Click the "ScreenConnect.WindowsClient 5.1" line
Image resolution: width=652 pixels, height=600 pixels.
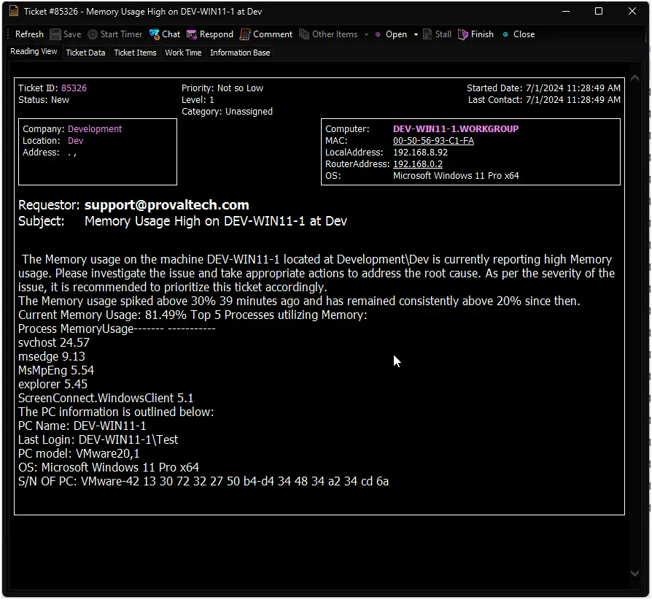point(106,399)
